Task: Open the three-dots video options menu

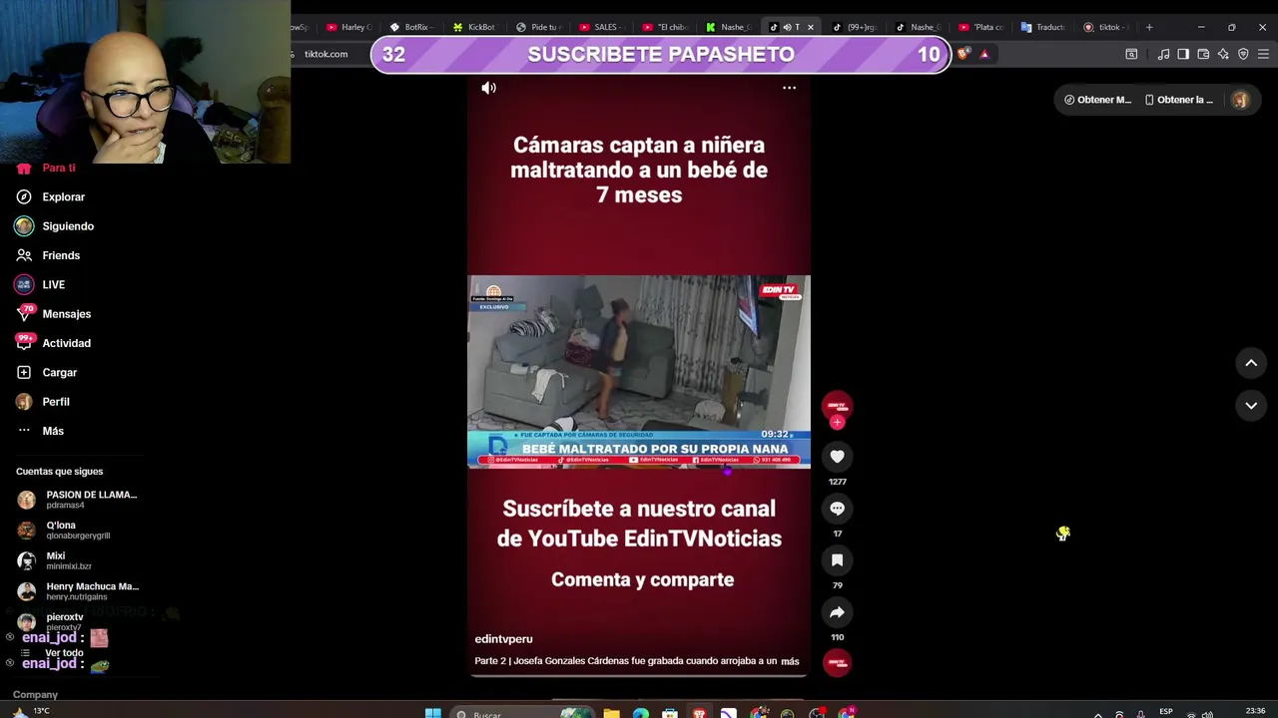Action: 789,88
